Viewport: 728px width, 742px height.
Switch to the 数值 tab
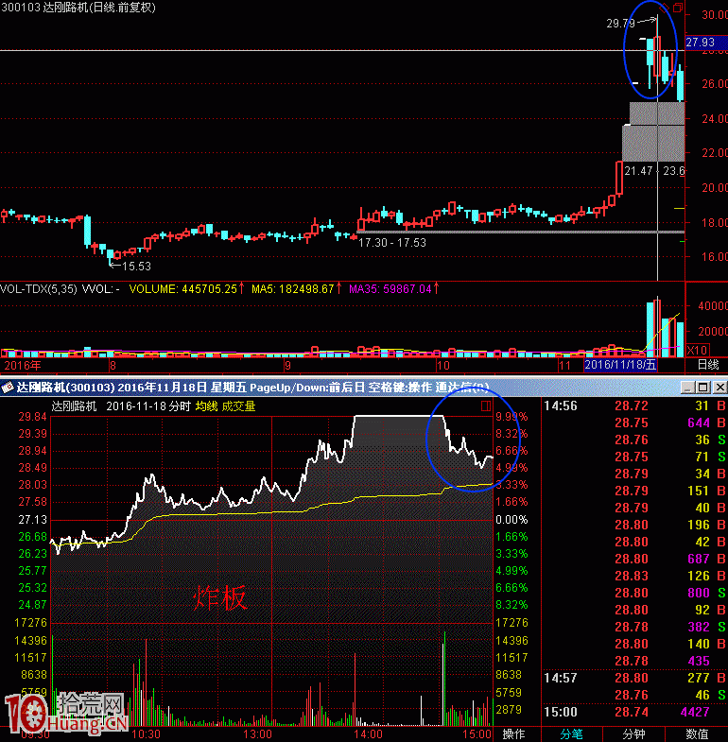[x=697, y=733]
